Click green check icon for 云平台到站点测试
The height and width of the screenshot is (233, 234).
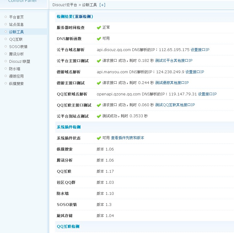click(99, 116)
